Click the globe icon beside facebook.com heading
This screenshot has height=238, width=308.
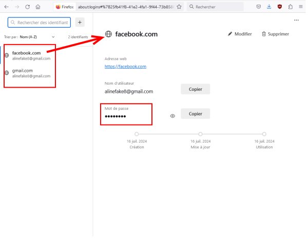tap(108, 34)
